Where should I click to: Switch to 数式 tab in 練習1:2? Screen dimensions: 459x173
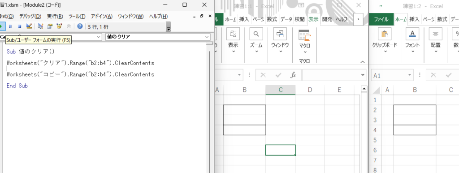click(442, 20)
